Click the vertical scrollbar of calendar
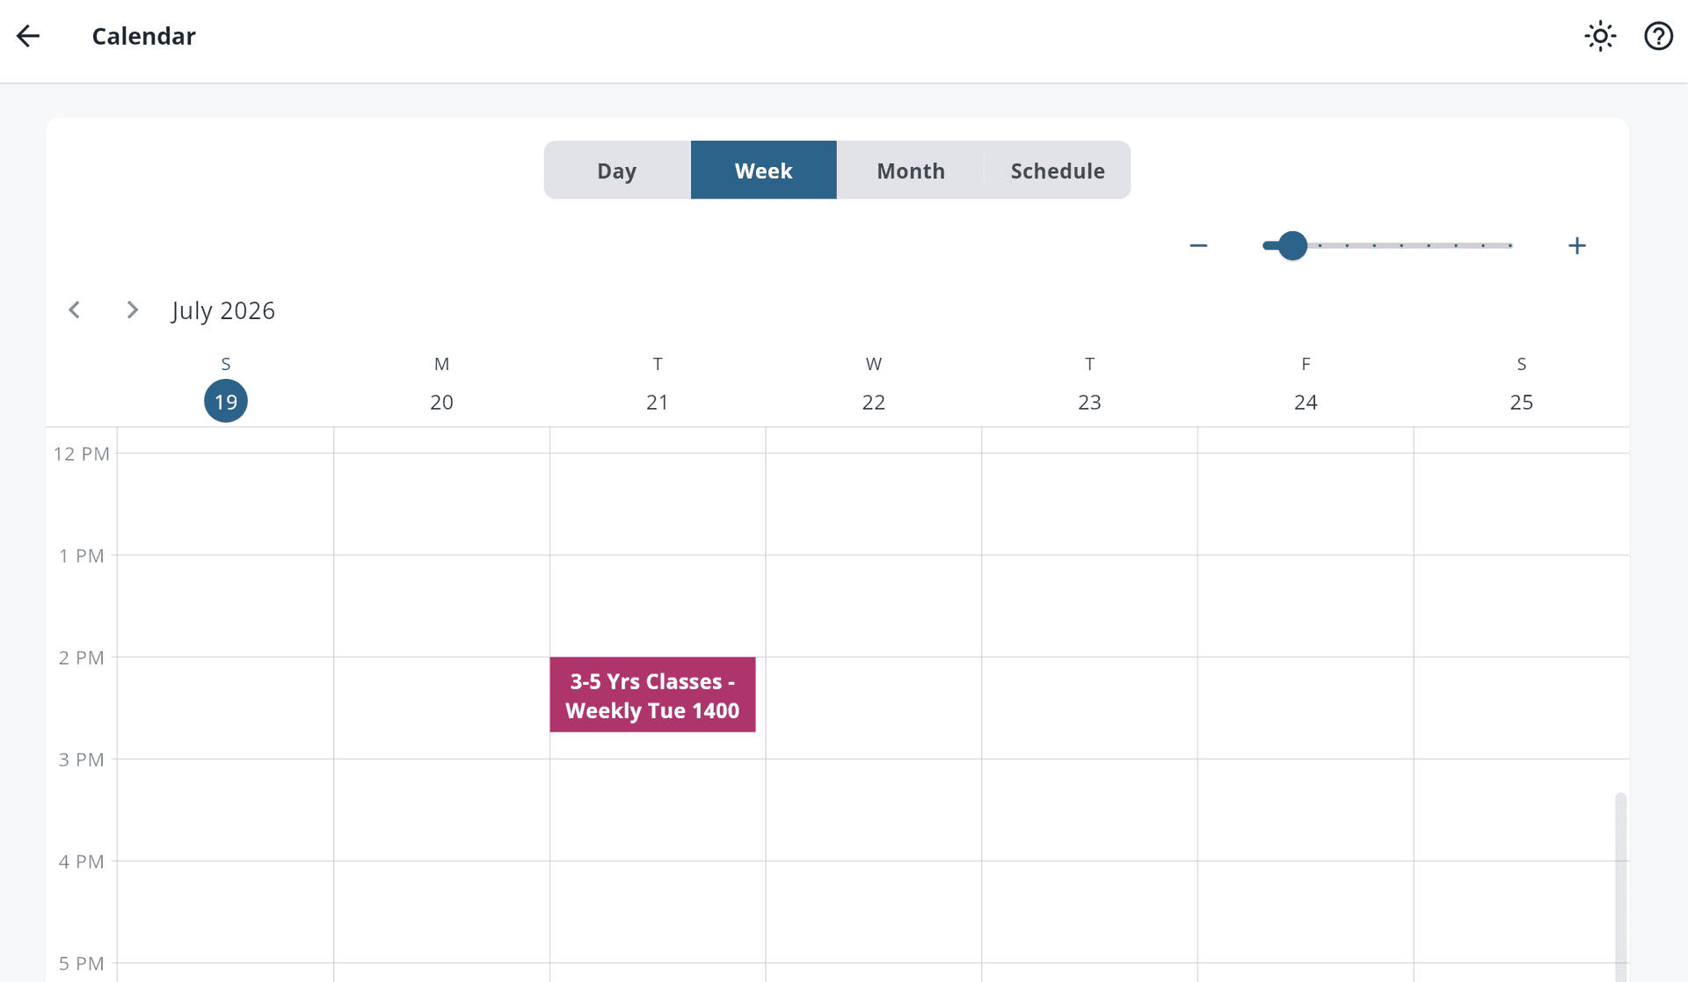This screenshot has width=1688, height=982. [x=1620, y=886]
